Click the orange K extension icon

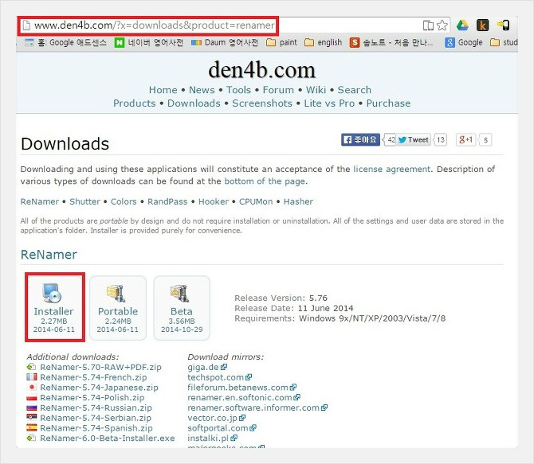(482, 25)
